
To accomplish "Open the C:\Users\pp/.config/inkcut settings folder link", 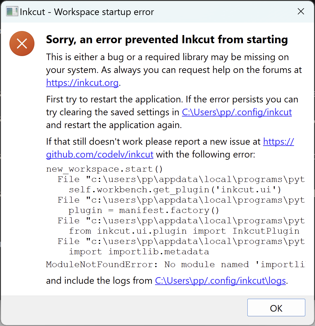I will 237,112.
